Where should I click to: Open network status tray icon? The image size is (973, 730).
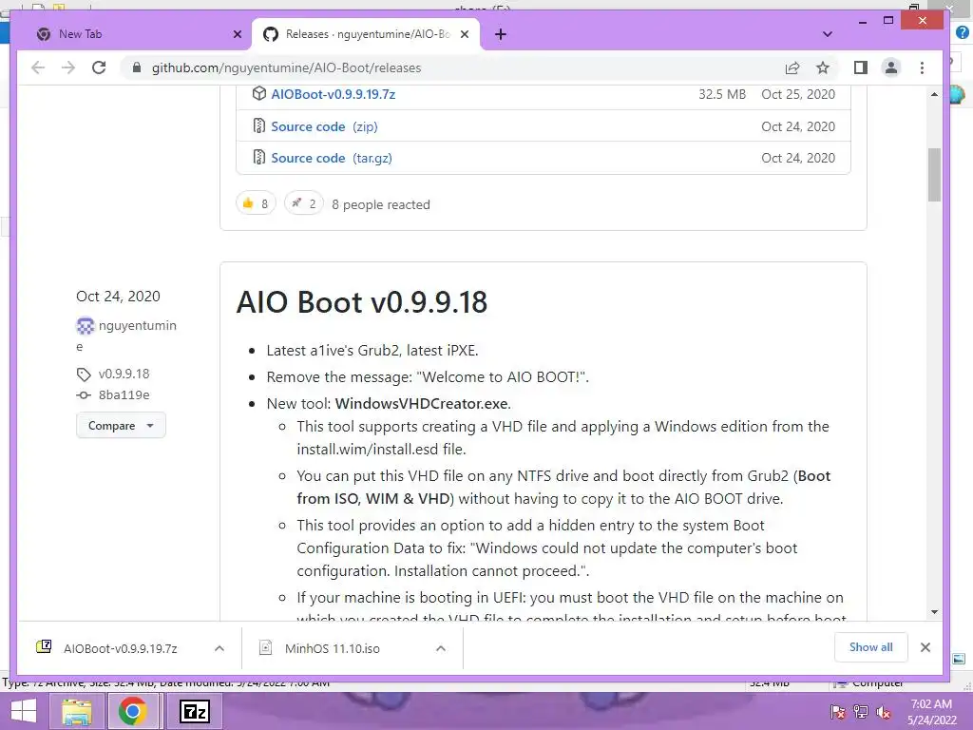point(861,712)
